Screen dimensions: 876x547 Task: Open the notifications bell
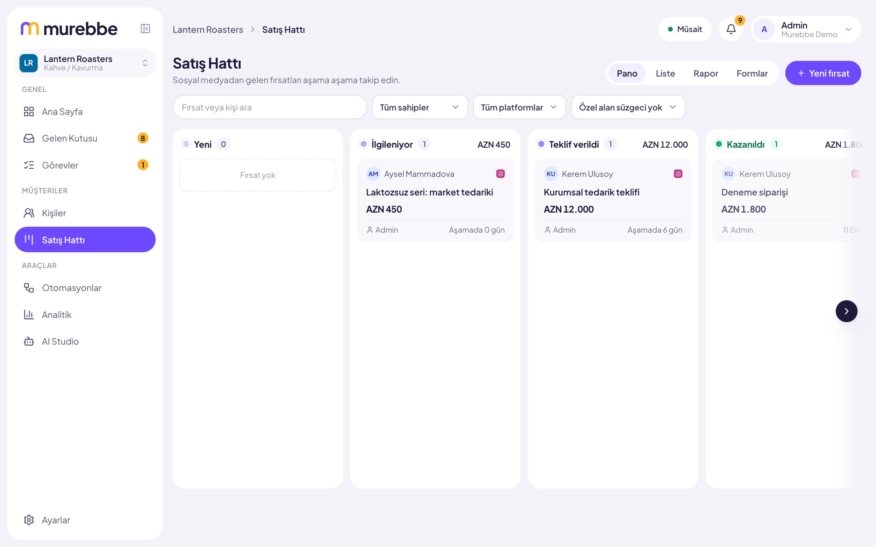(x=731, y=29)
